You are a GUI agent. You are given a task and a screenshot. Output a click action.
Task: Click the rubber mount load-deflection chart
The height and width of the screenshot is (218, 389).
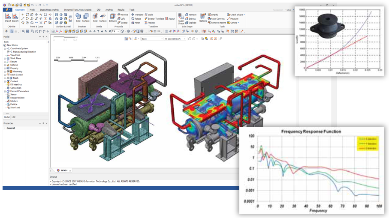tap(339, 41)
